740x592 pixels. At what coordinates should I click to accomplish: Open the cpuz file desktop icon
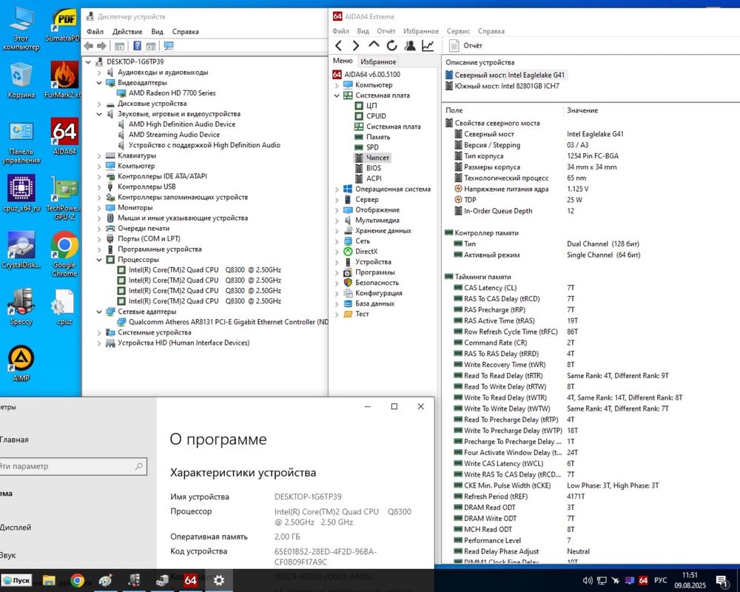tap(64, 307)
